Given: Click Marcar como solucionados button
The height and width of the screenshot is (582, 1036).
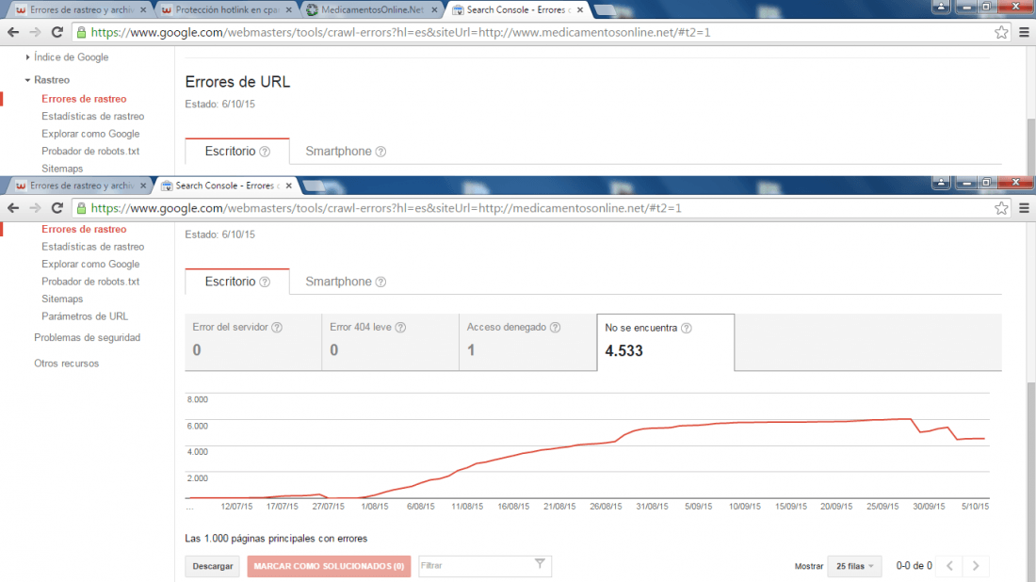Looking at the screenshot, I should coord(329,566).
